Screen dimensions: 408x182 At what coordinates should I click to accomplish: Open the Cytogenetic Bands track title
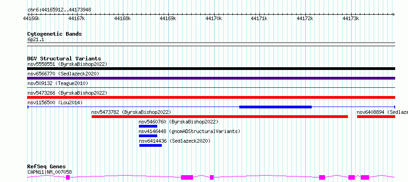[55, 34]
